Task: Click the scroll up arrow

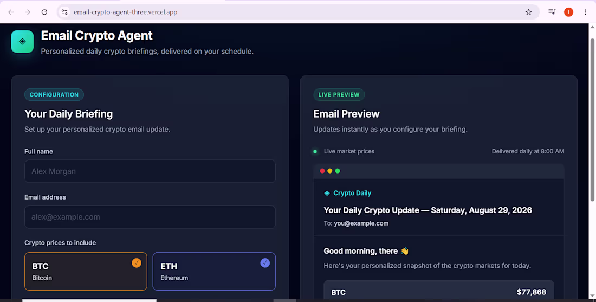Action: point(592,28)
